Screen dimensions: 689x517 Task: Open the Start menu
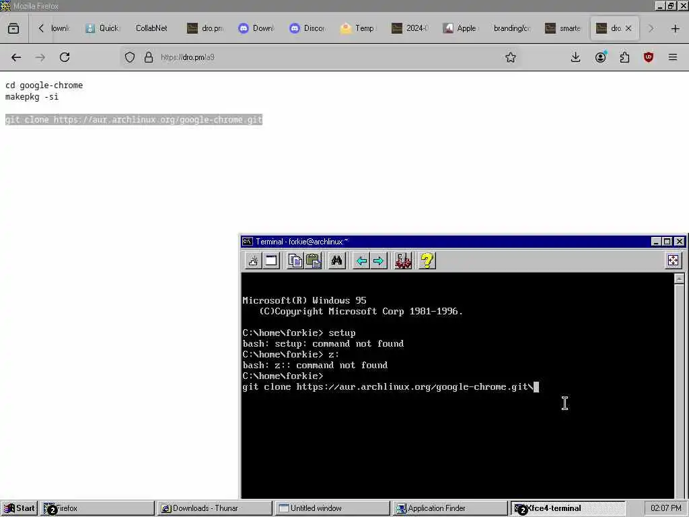(x=20, y=508)
